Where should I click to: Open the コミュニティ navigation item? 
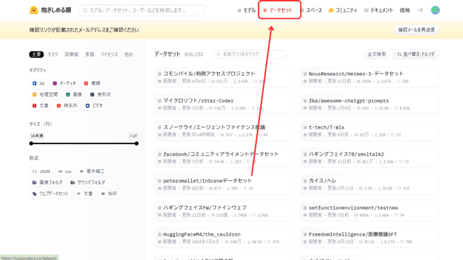tap(343, 10)
